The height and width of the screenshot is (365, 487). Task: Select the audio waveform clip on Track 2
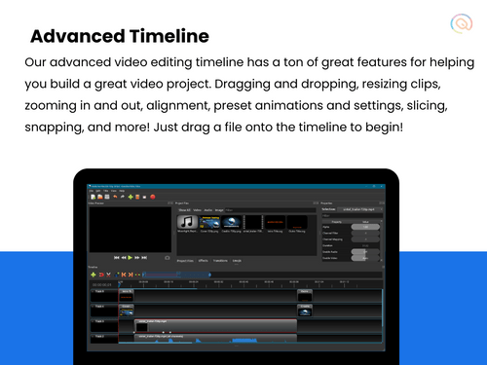point(215,339)
